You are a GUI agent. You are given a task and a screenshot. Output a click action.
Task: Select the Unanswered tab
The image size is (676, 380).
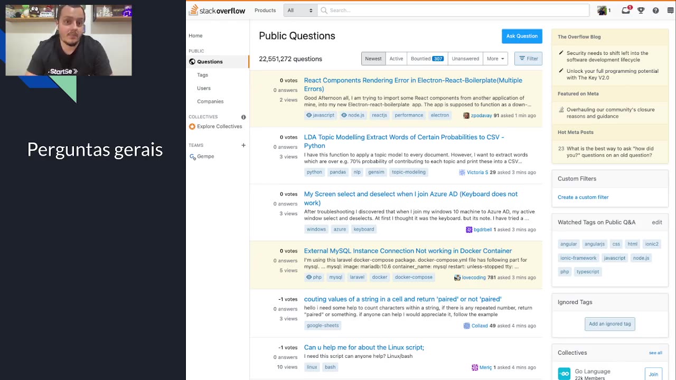465,59
